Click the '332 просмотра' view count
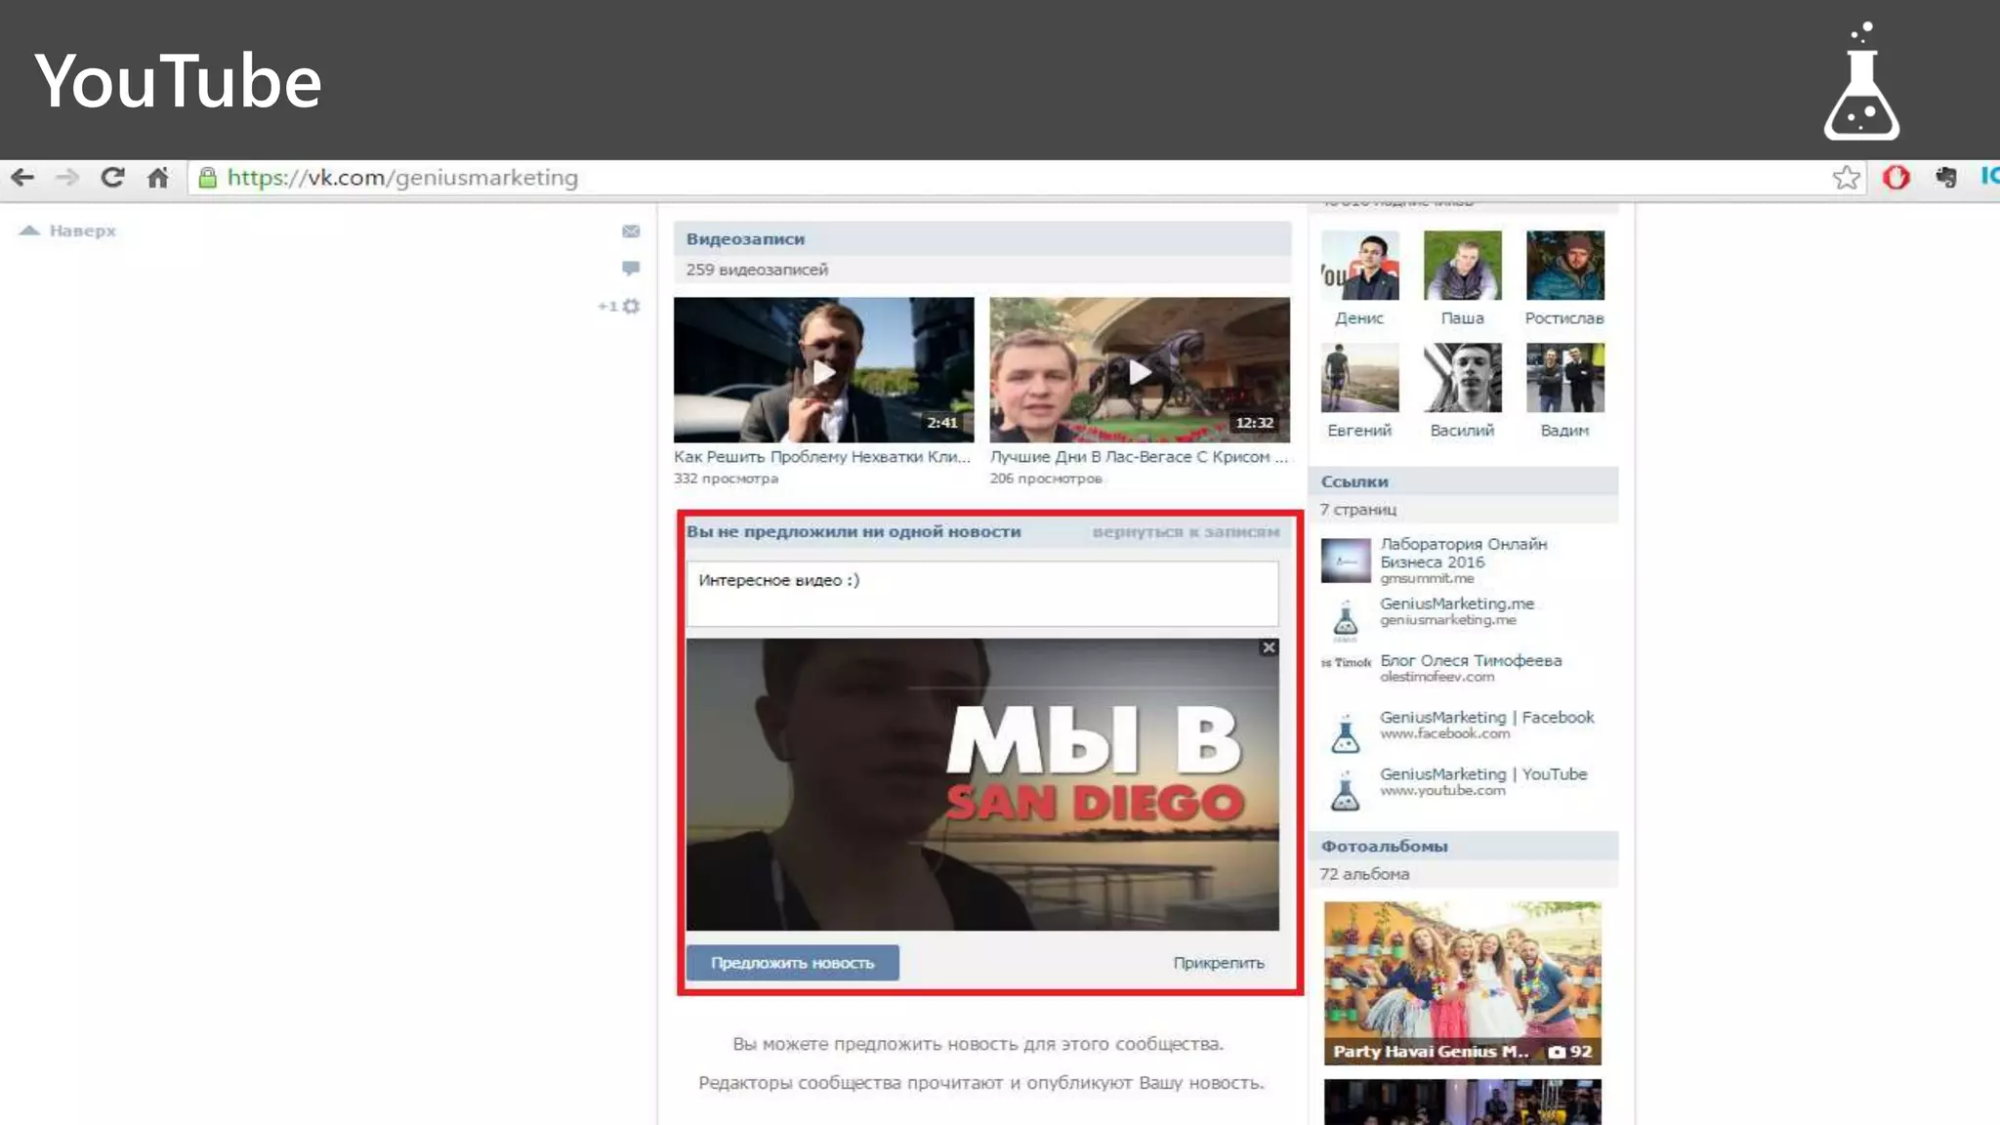 (x=726, y=479)
